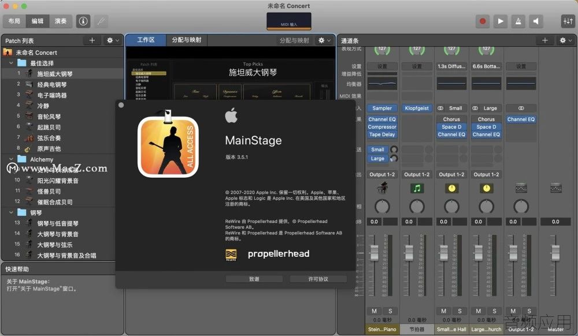Click the mixer faders icon at top right

pos(568,21)
